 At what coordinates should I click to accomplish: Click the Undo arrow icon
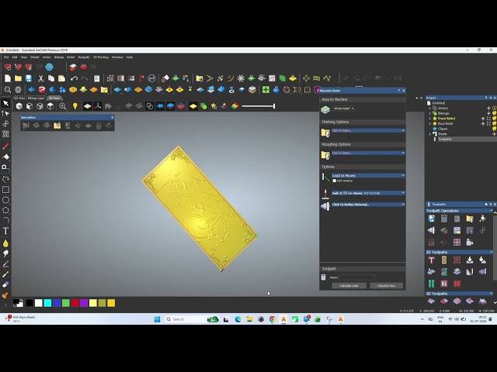tap(74, 78)
